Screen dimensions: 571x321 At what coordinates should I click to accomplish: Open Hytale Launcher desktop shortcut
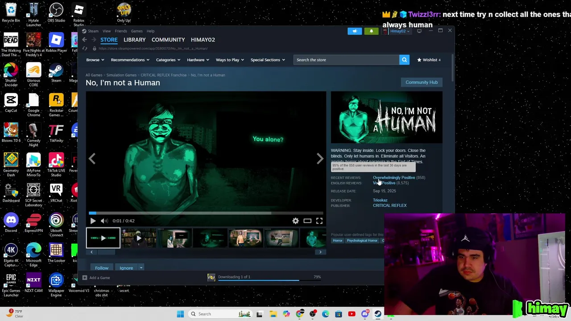pos(33,15)
